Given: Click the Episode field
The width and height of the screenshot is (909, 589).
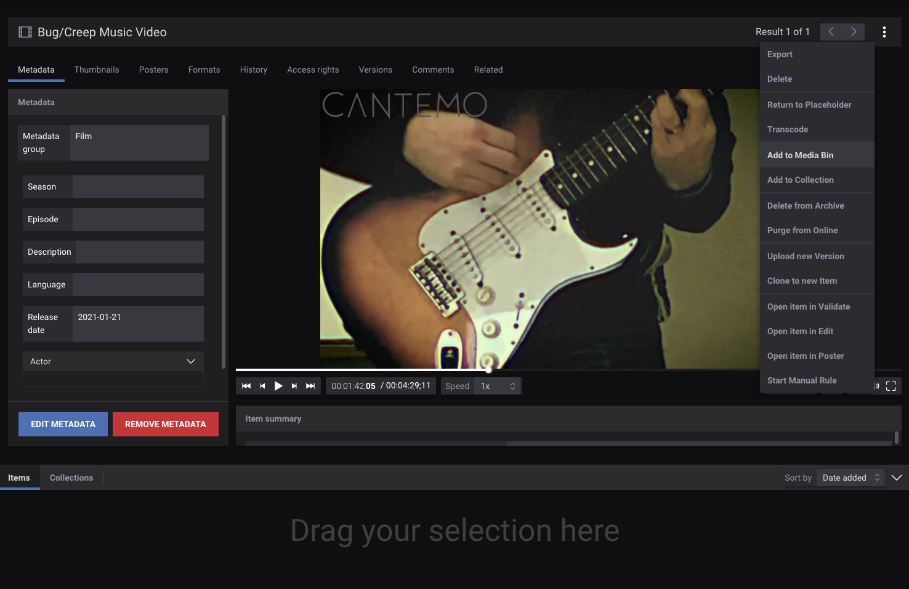Looking at the screenshot, I should 138,219.
